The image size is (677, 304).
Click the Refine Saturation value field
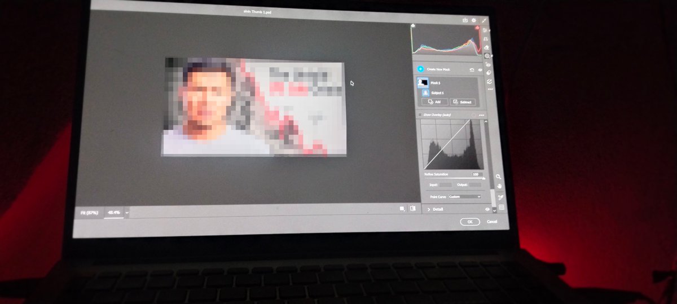(x=477, y=174)
